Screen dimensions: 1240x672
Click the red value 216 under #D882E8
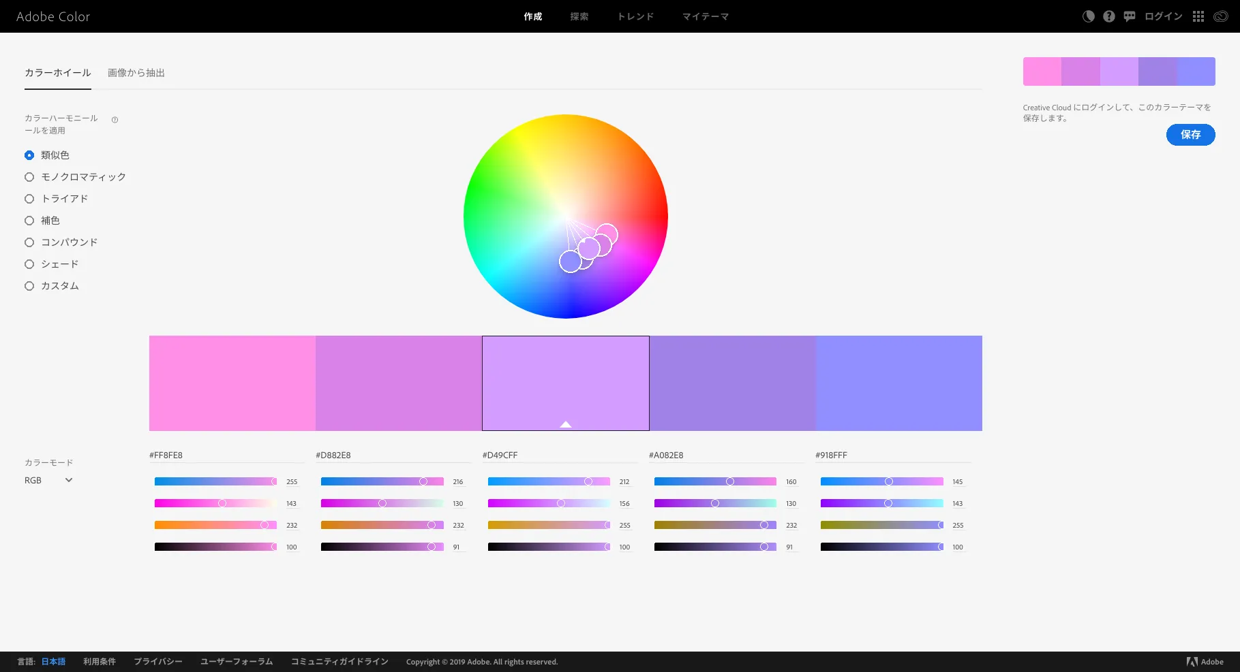(458, 481)
